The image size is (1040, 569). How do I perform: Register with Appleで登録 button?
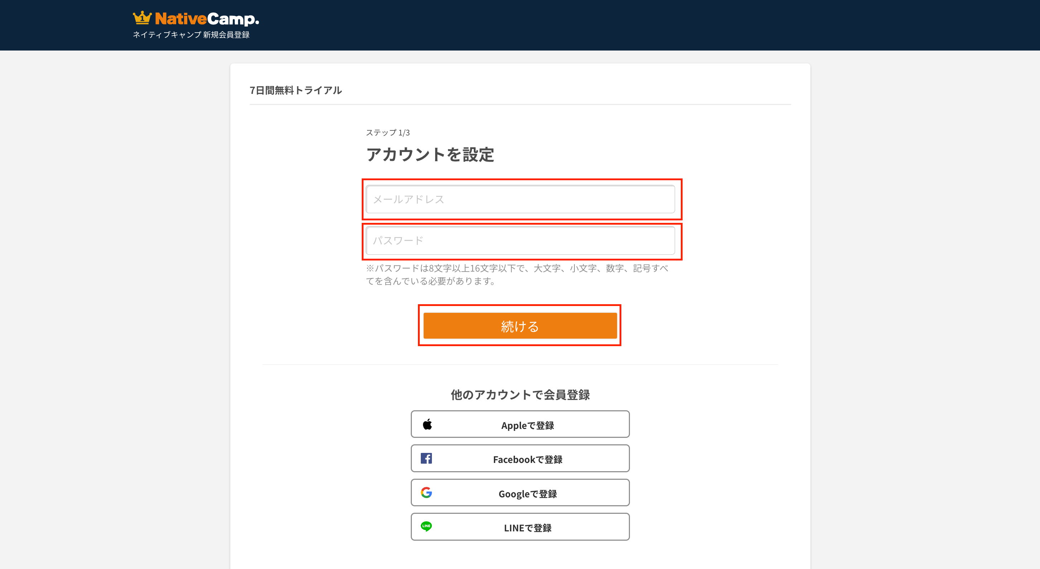coord(527,425)
